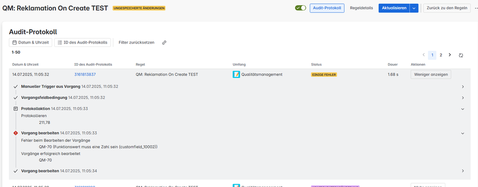Click Filter zurücksetzen
This screenshot has height=187, width=478.
[137, 43]
